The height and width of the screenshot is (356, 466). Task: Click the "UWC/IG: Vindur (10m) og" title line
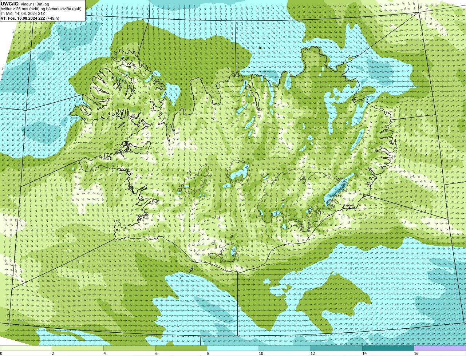coord(25,4)
